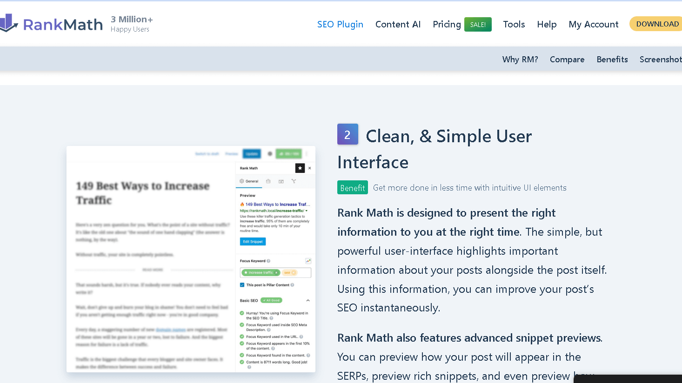Click the purple number 2 badge
Image resolution: width=682 pixels, height=383 pixels.
click(x=348, y=134)
